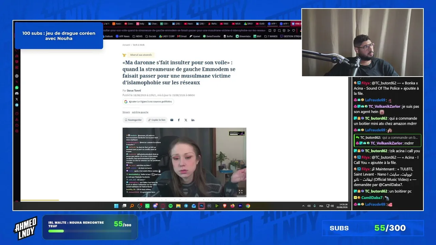Open WhatsApp in the browser sidebar
The image size is (436, 245).
pos(17,87)
